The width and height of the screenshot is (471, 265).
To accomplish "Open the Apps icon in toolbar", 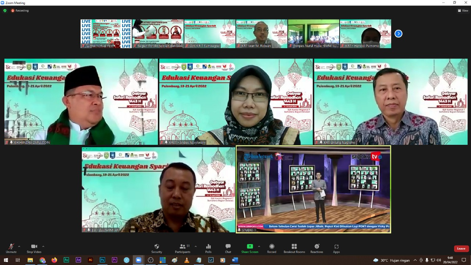I will (336, 248).
